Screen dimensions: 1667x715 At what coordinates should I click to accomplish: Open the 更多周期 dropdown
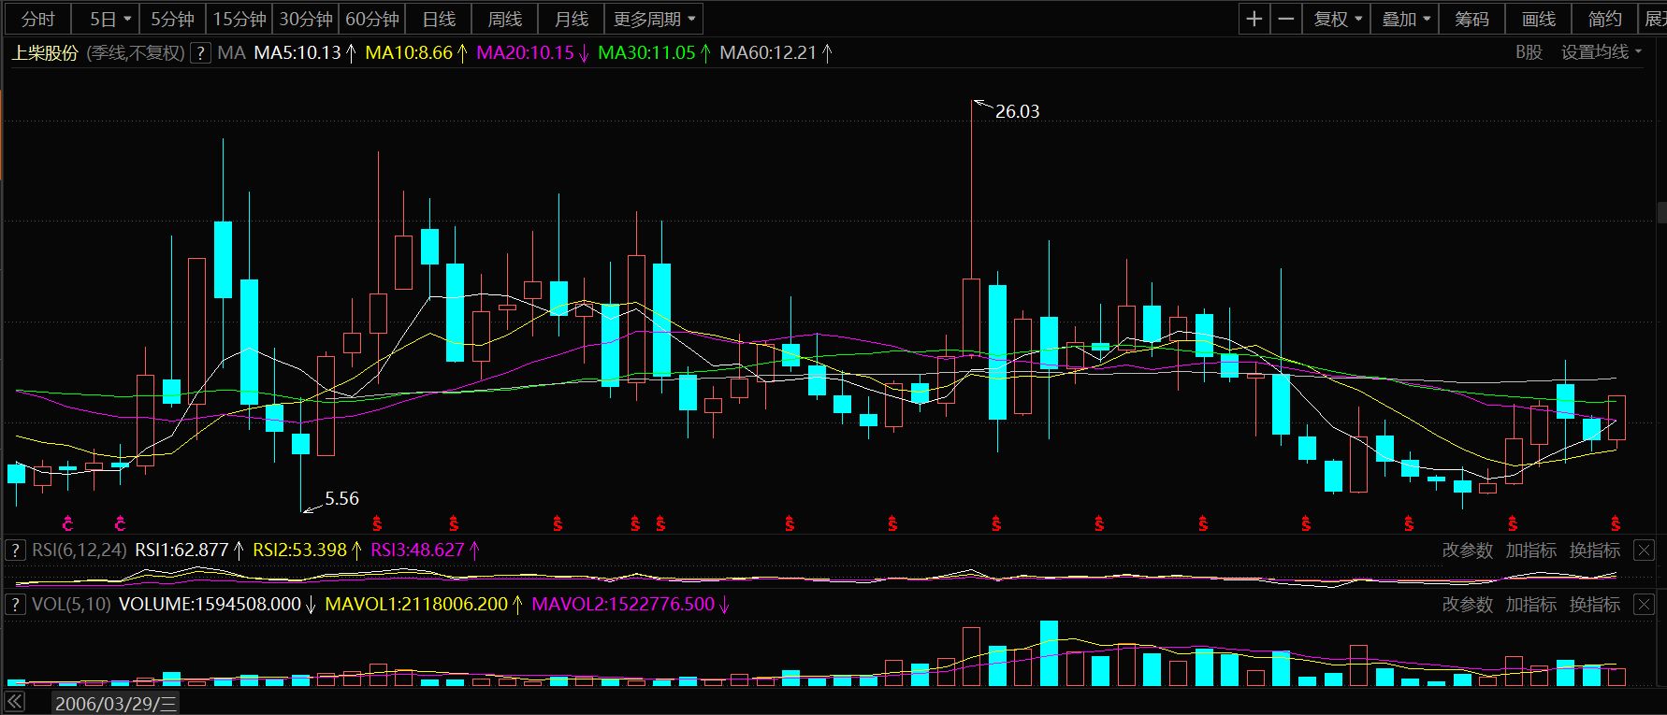point(654,19)
